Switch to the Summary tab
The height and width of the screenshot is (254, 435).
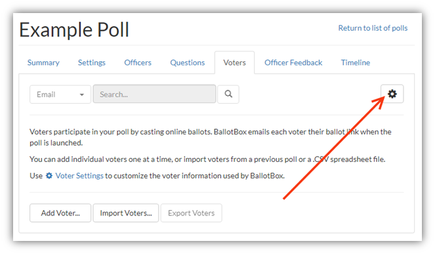point(43,63)
